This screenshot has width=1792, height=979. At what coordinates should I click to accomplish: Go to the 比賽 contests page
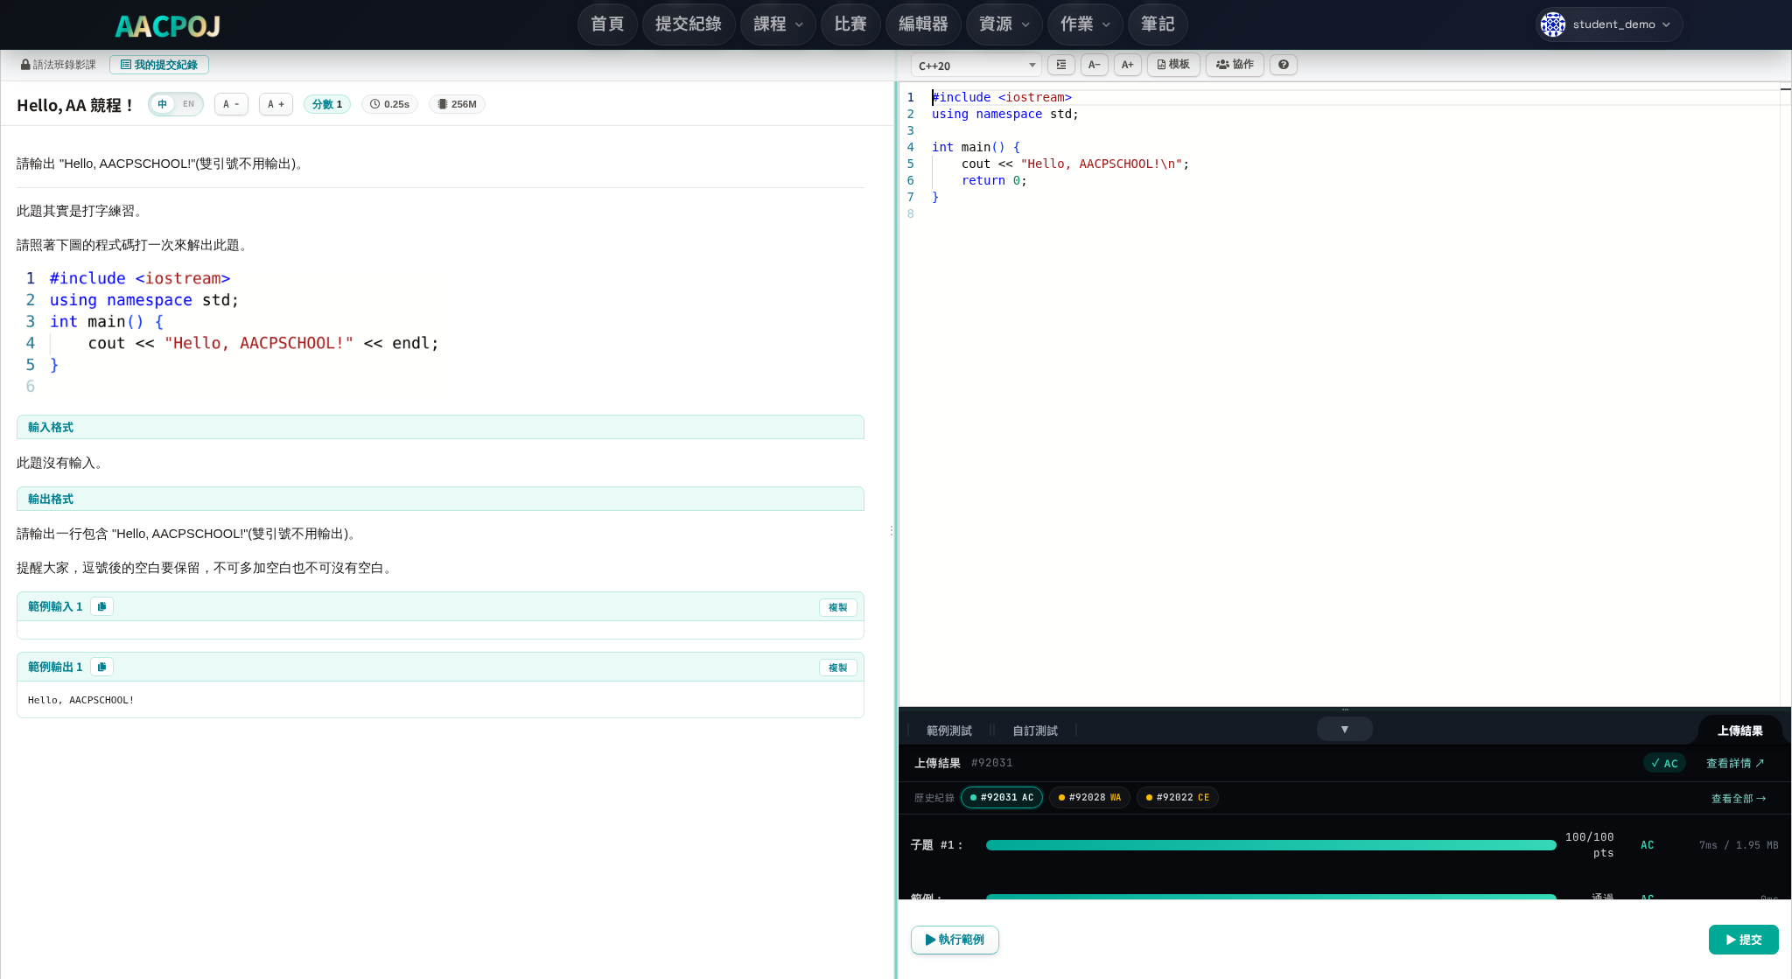pyautogui.click(x=850, y=24)
